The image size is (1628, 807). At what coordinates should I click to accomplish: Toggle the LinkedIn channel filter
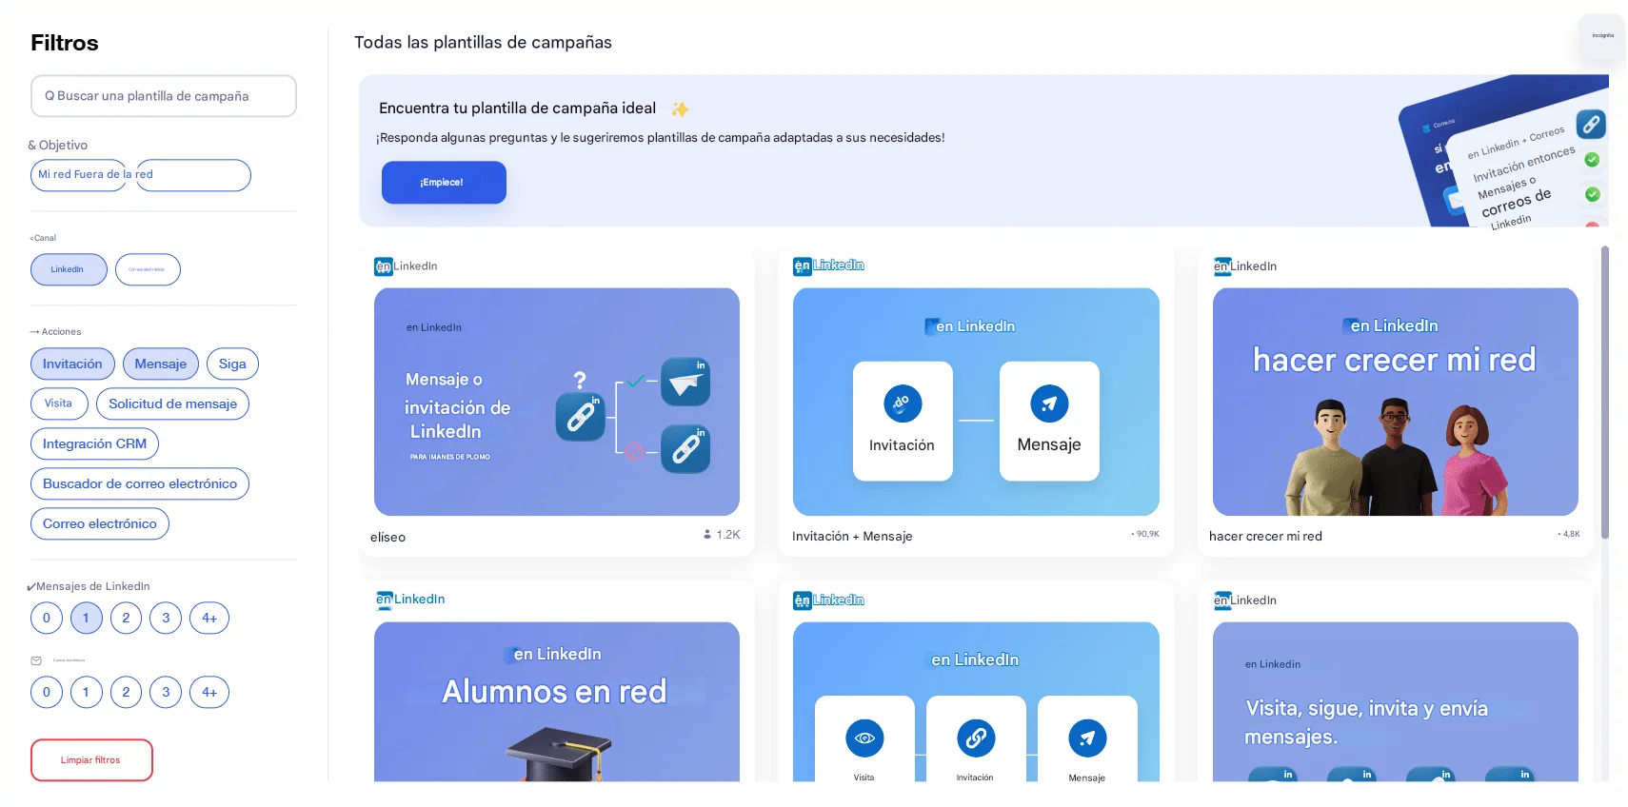(69, 269)
